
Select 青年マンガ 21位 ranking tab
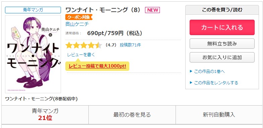pos(45,115)
